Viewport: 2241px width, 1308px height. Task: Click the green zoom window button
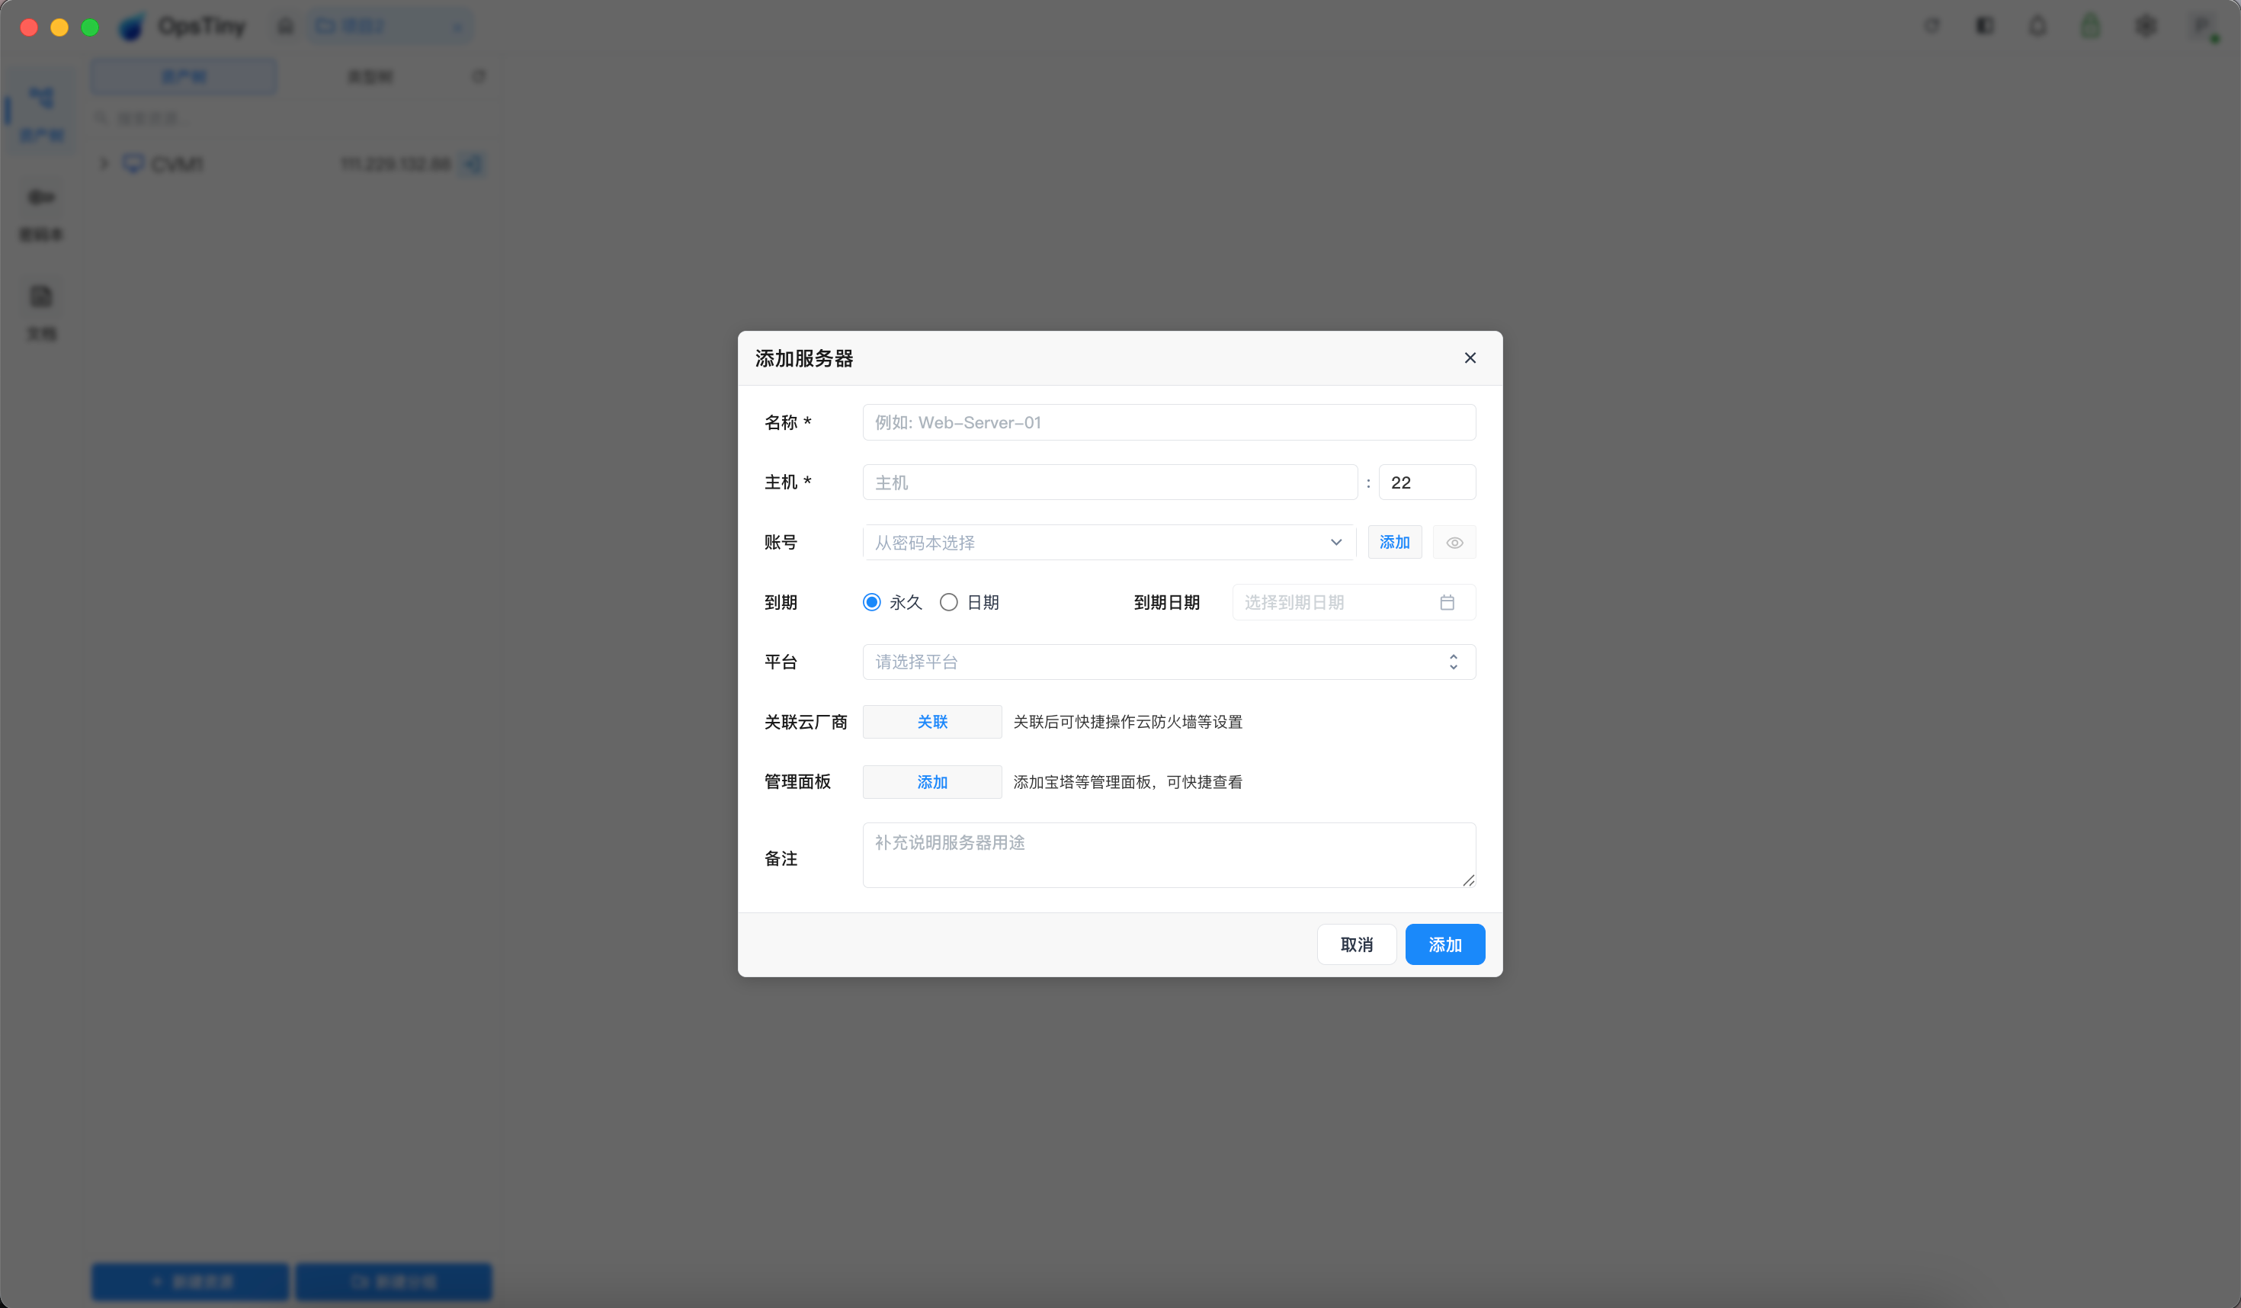tap(90, 27)
